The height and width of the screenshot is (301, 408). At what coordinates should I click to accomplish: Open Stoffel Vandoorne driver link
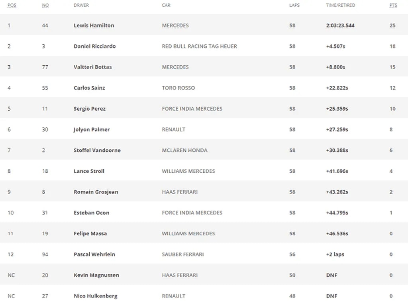click(97, 150)
